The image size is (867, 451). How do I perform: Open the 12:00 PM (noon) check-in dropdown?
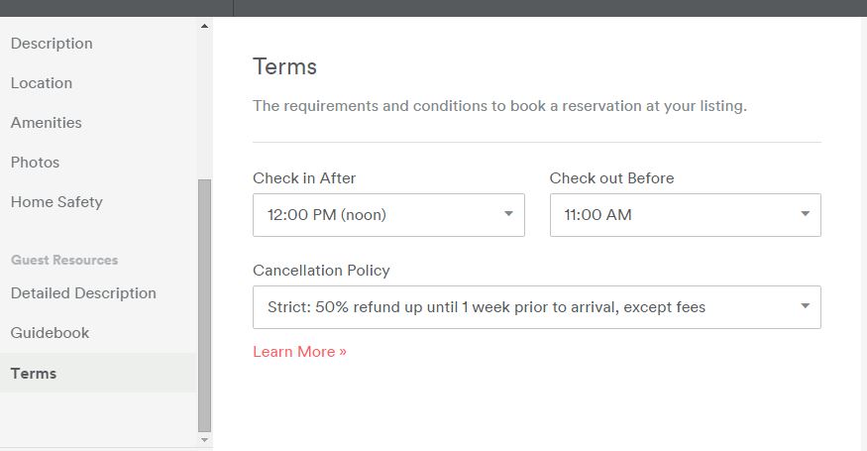388,215
